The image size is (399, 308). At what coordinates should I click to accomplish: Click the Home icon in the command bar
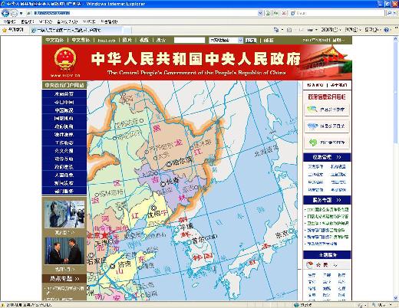coord(276,30)
